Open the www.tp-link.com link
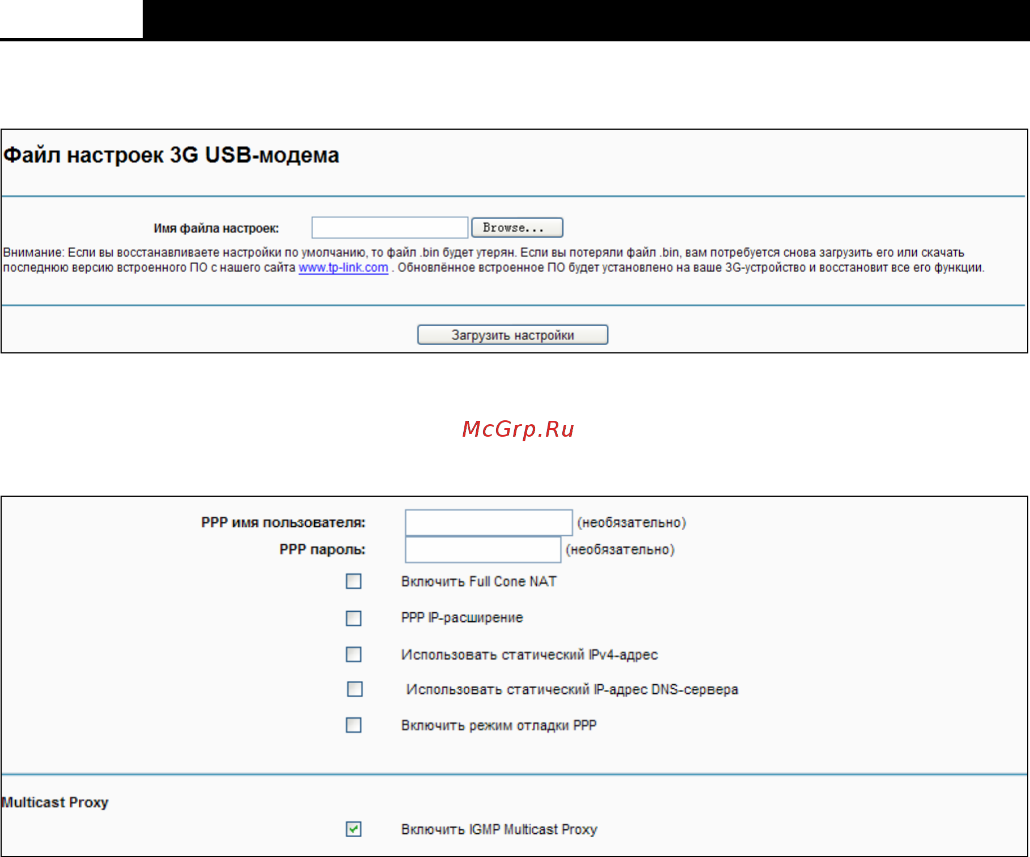The image size is (1030, 857). click(343, 267)
